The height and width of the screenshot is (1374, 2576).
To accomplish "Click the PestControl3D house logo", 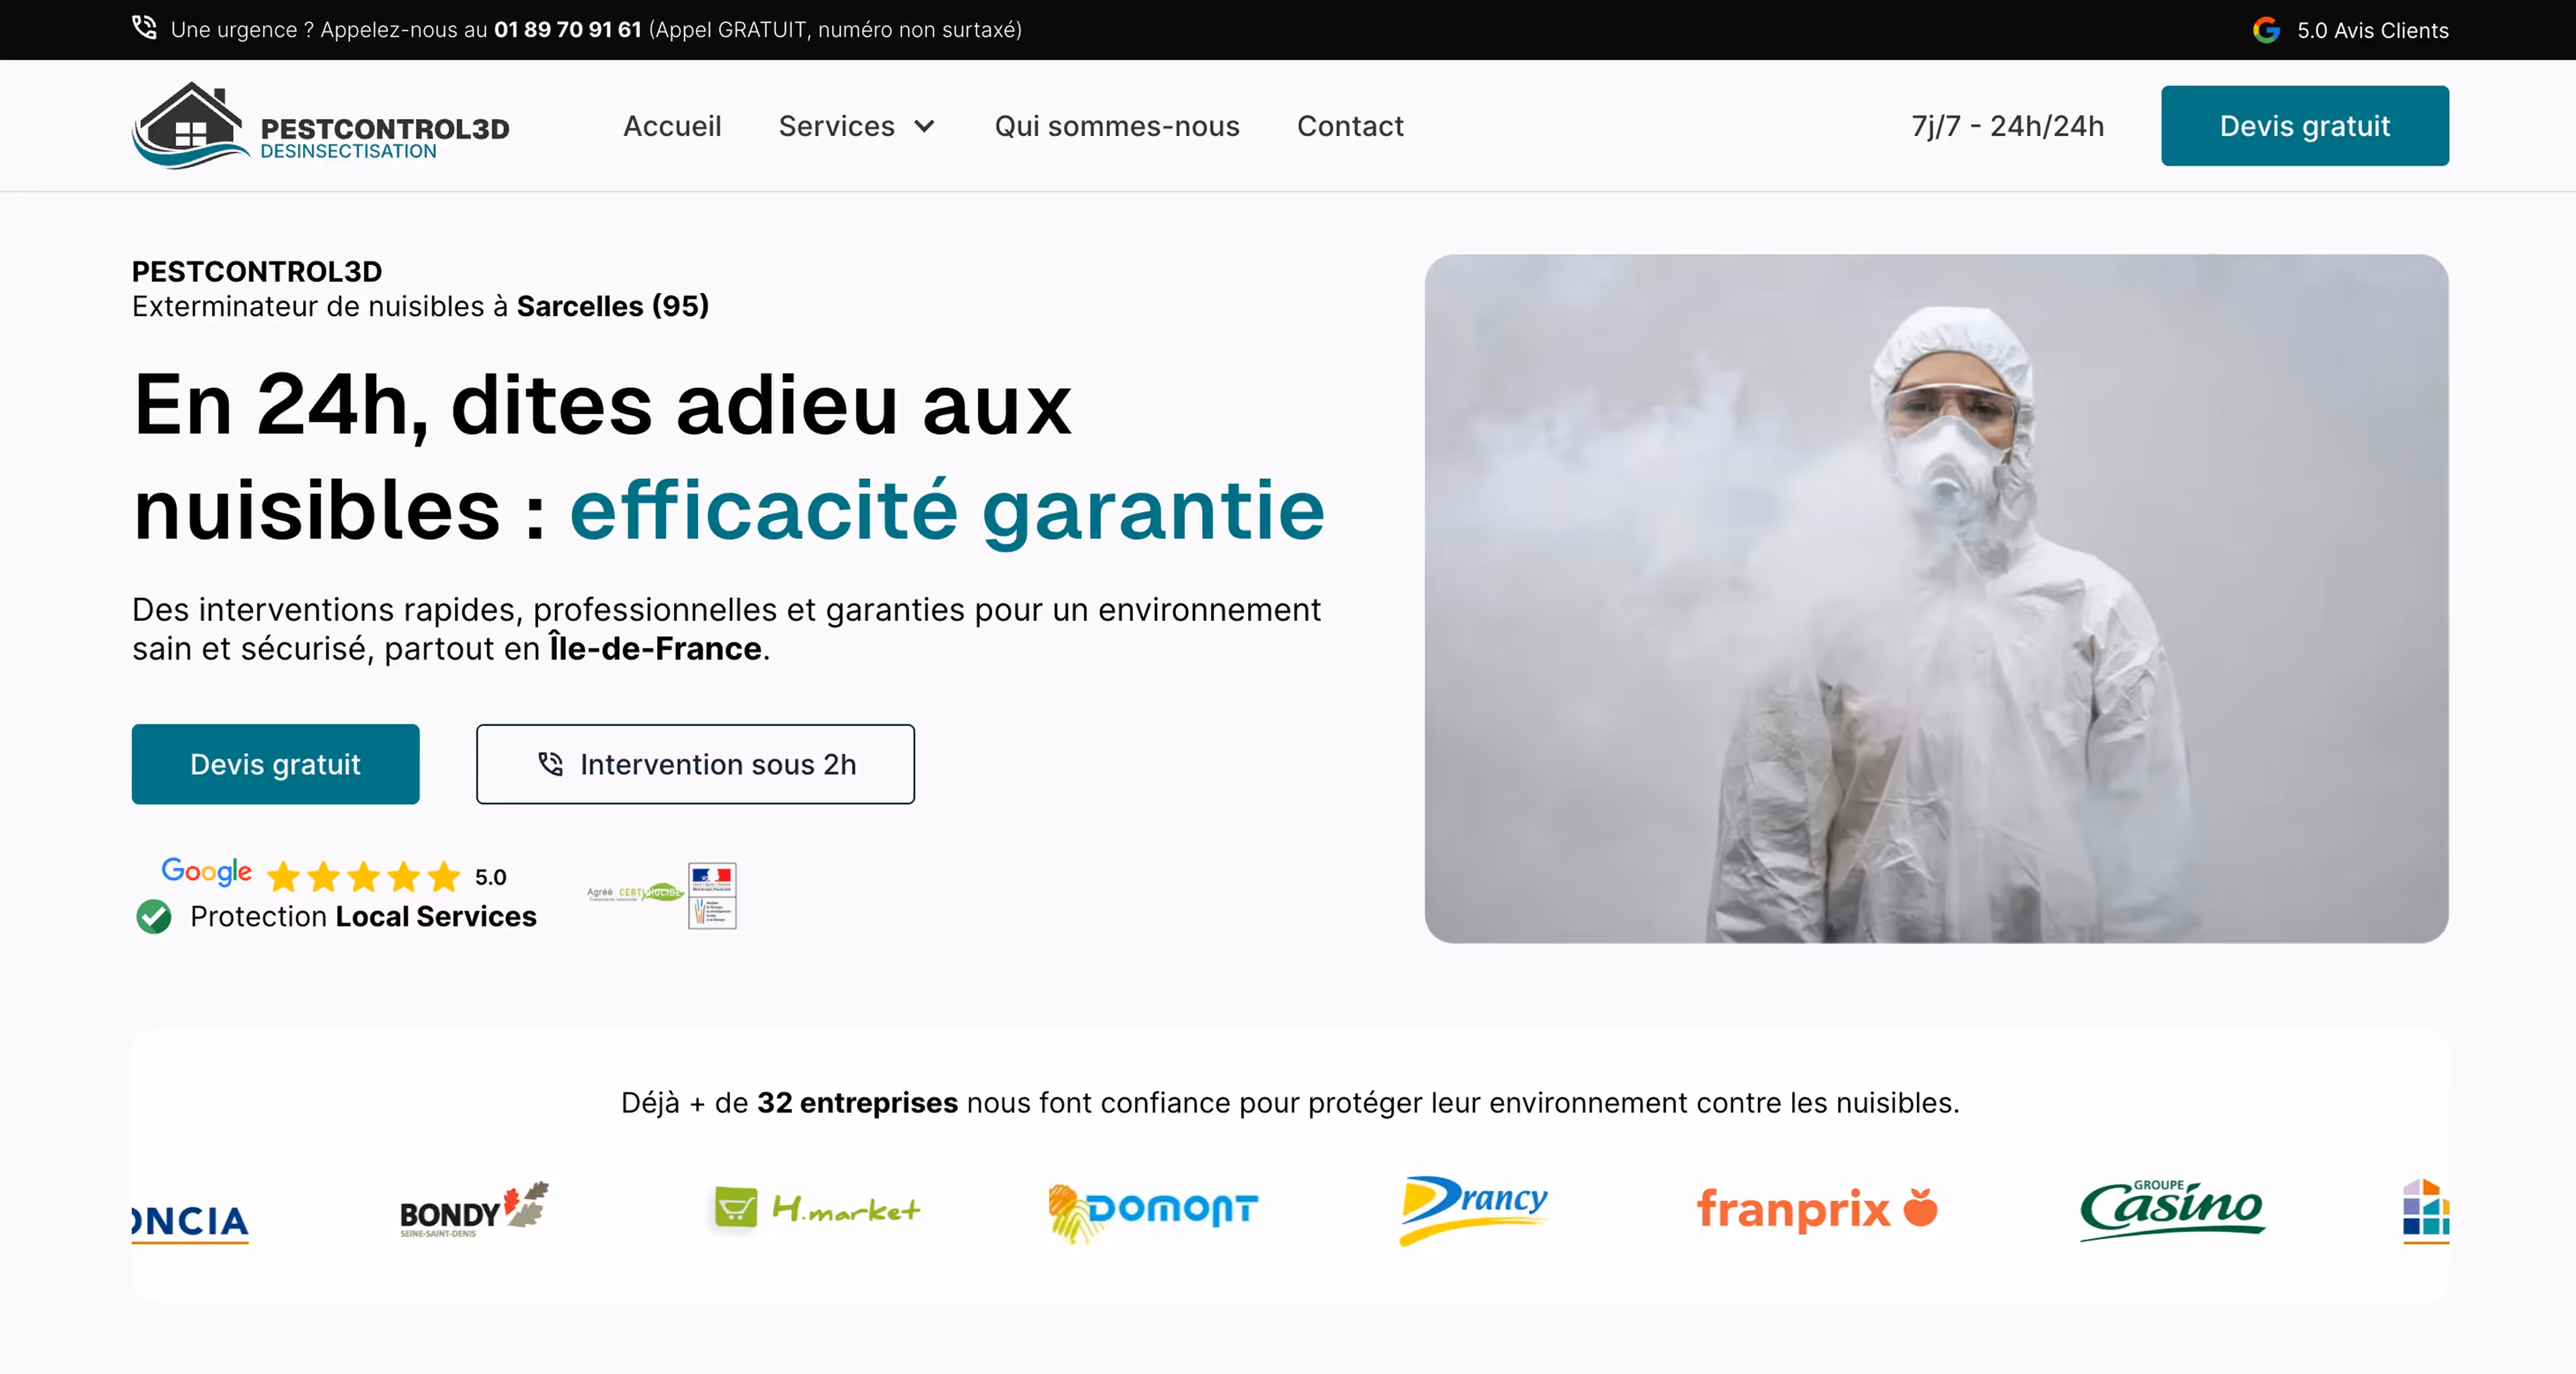I will point(321,126).
